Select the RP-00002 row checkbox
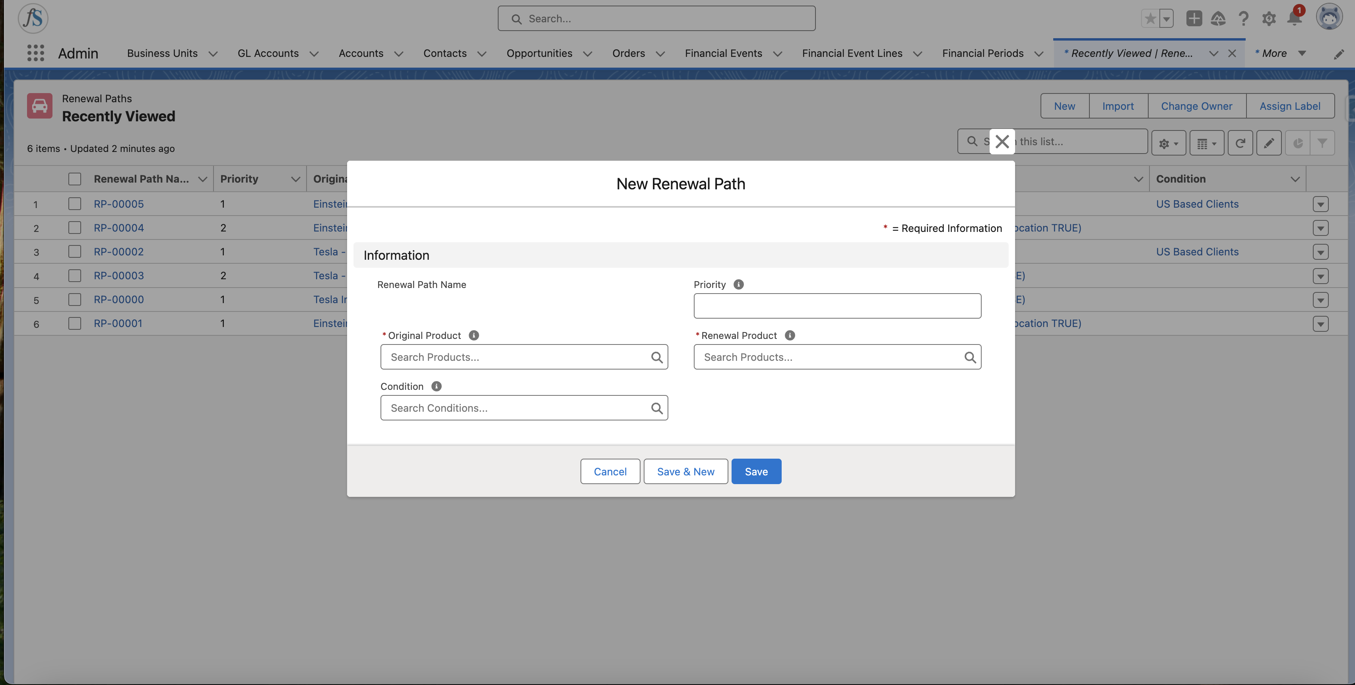 (75, 251)
